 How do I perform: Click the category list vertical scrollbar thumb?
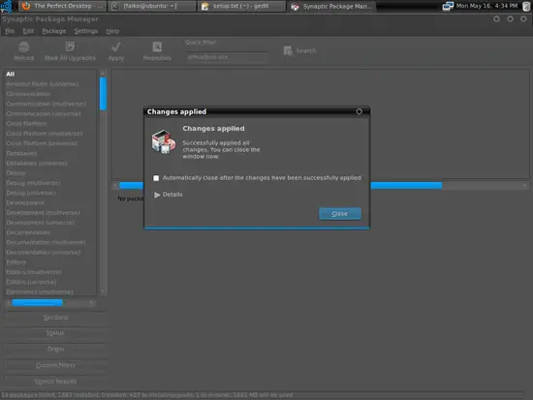click(x=103, y=94)
